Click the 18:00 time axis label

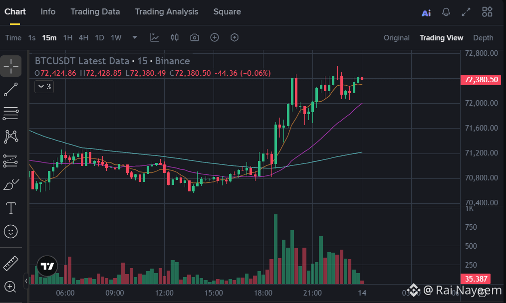pyautogui.click(x=263, y=293)
